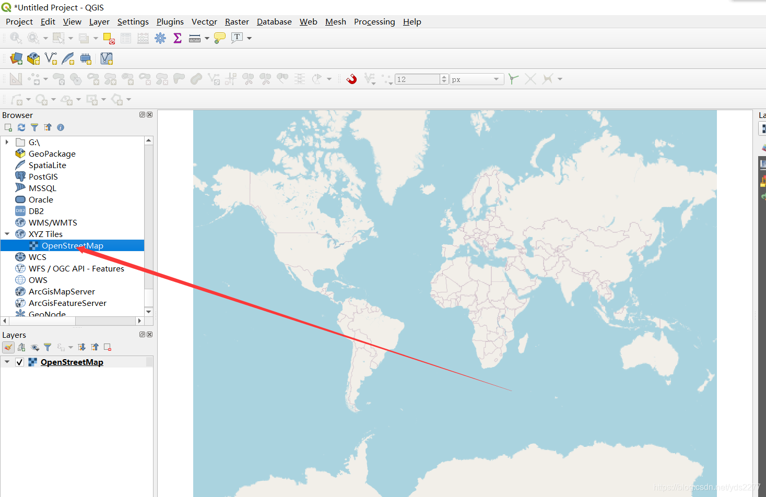Image resolution: width=766 pixels, height=497 pixels.
Task: Enable Topological Editing green icon
Action: coord(513,79)
